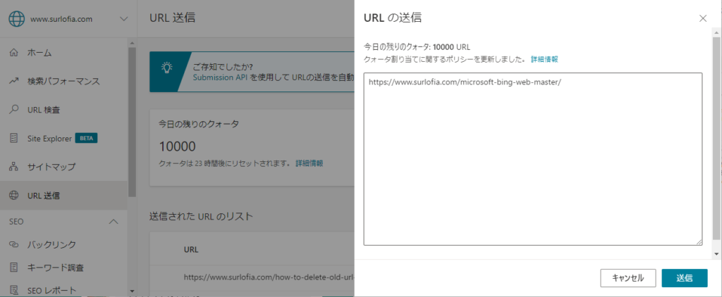Click the globe icon for URL 送信

pyautogui.click(x=14, y=196)
